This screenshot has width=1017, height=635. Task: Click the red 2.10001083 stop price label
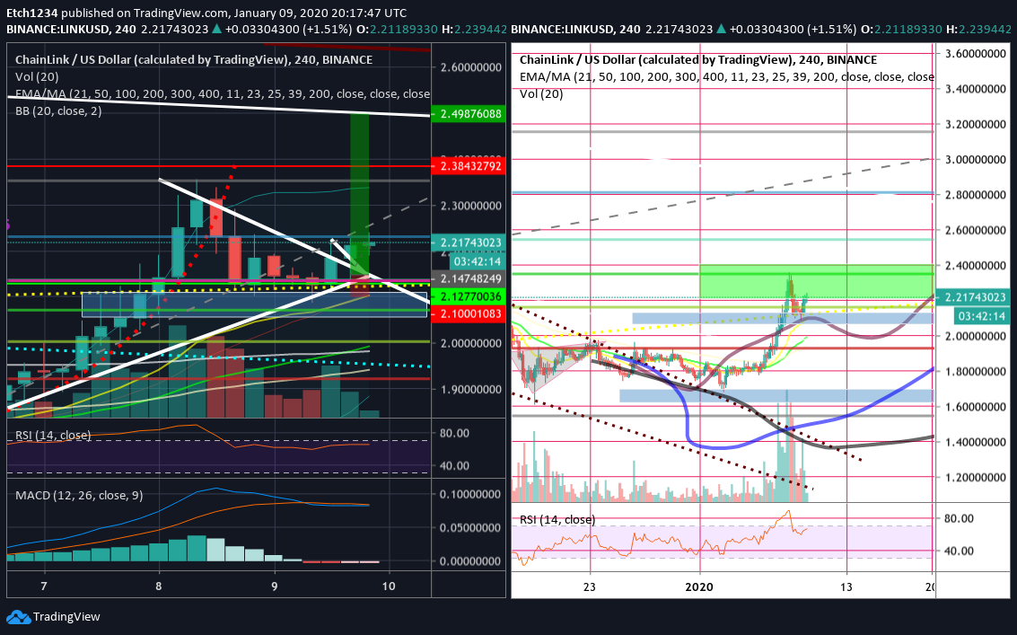pyautogui.click(x=469, y=313)
